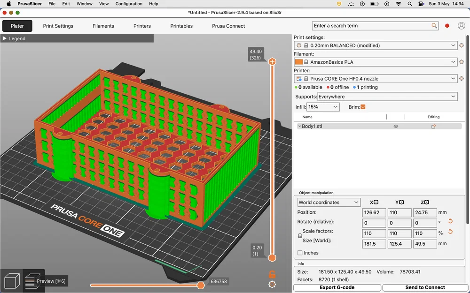Enable the Inches checkbox
The height and width of the screenshot is (293, 470).
300,253
